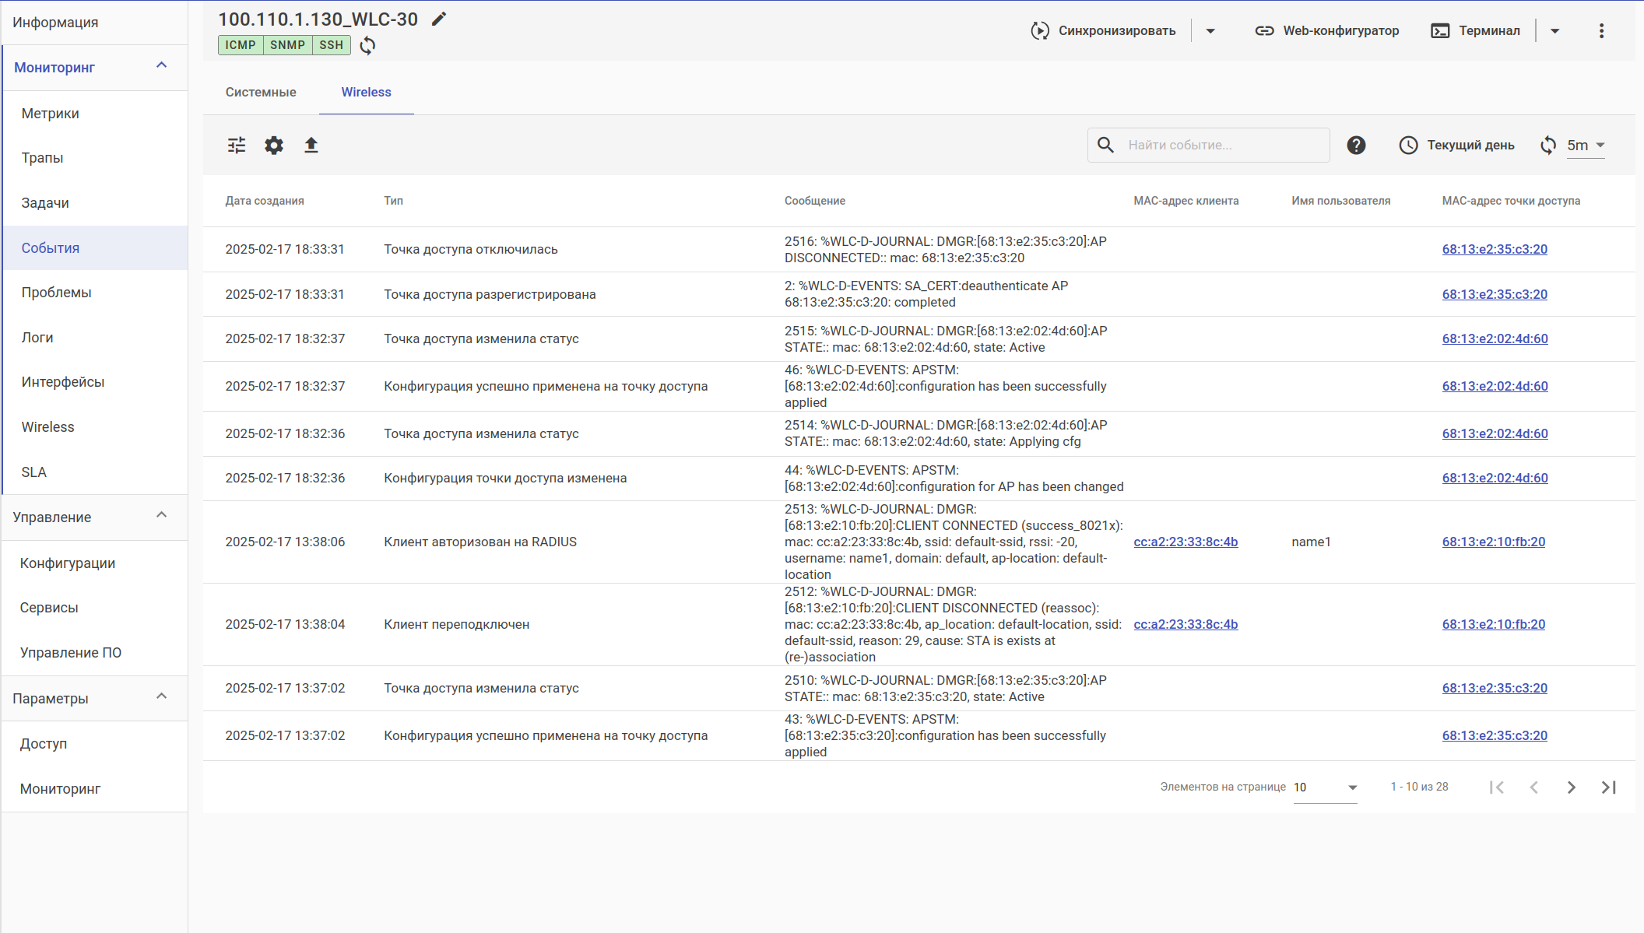Click the Текущий день time range button
This screenshot has height=933, width=1644.
(x=1456, y=145)
